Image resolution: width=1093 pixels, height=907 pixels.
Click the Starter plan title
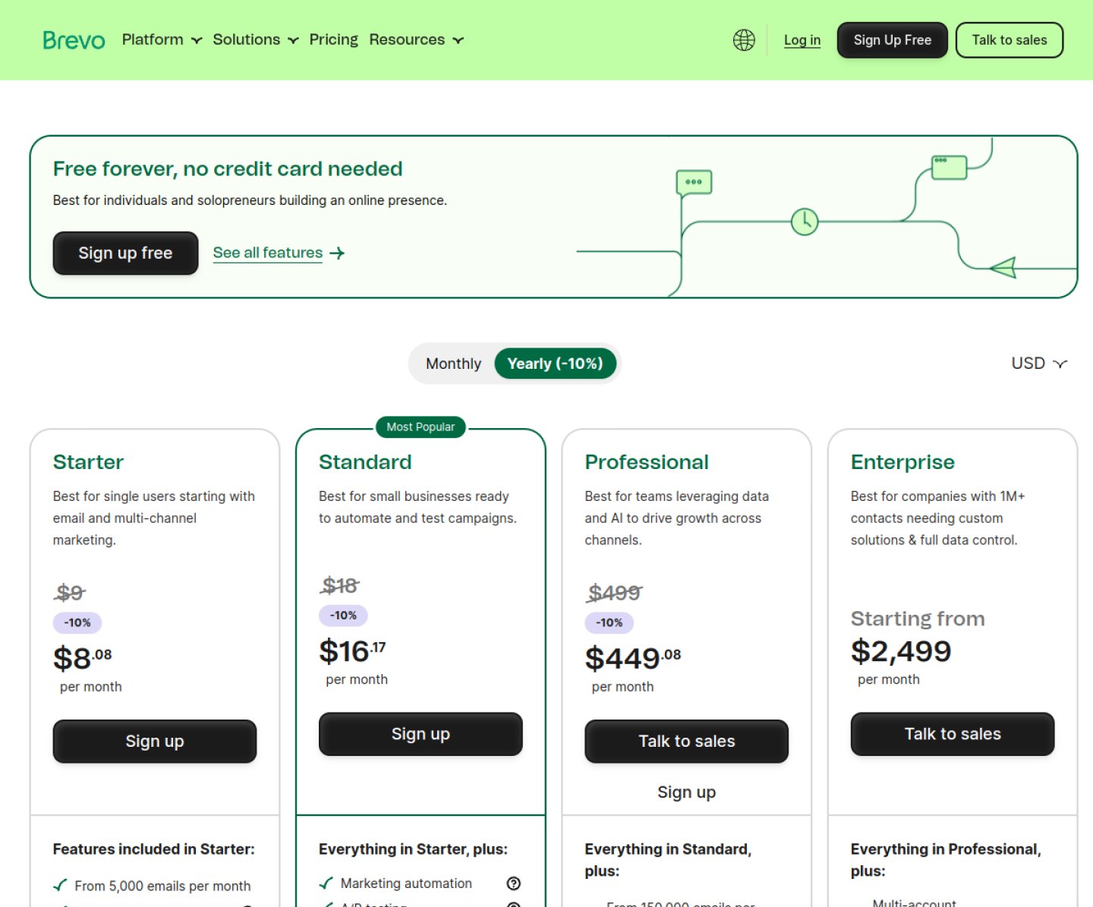(88, 462)
